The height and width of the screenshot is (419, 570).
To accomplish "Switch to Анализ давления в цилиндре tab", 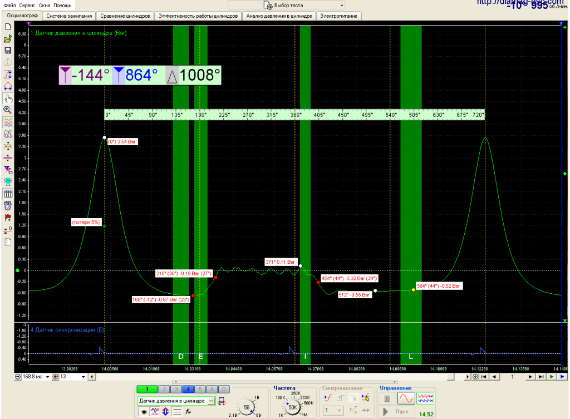I will click(x=279, y=16).
